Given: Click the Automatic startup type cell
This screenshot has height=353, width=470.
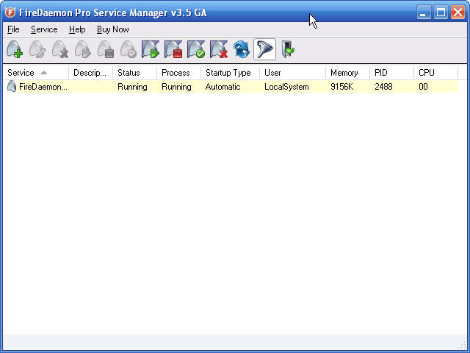Looking at the screenshot, I should (x=223, y=87).
